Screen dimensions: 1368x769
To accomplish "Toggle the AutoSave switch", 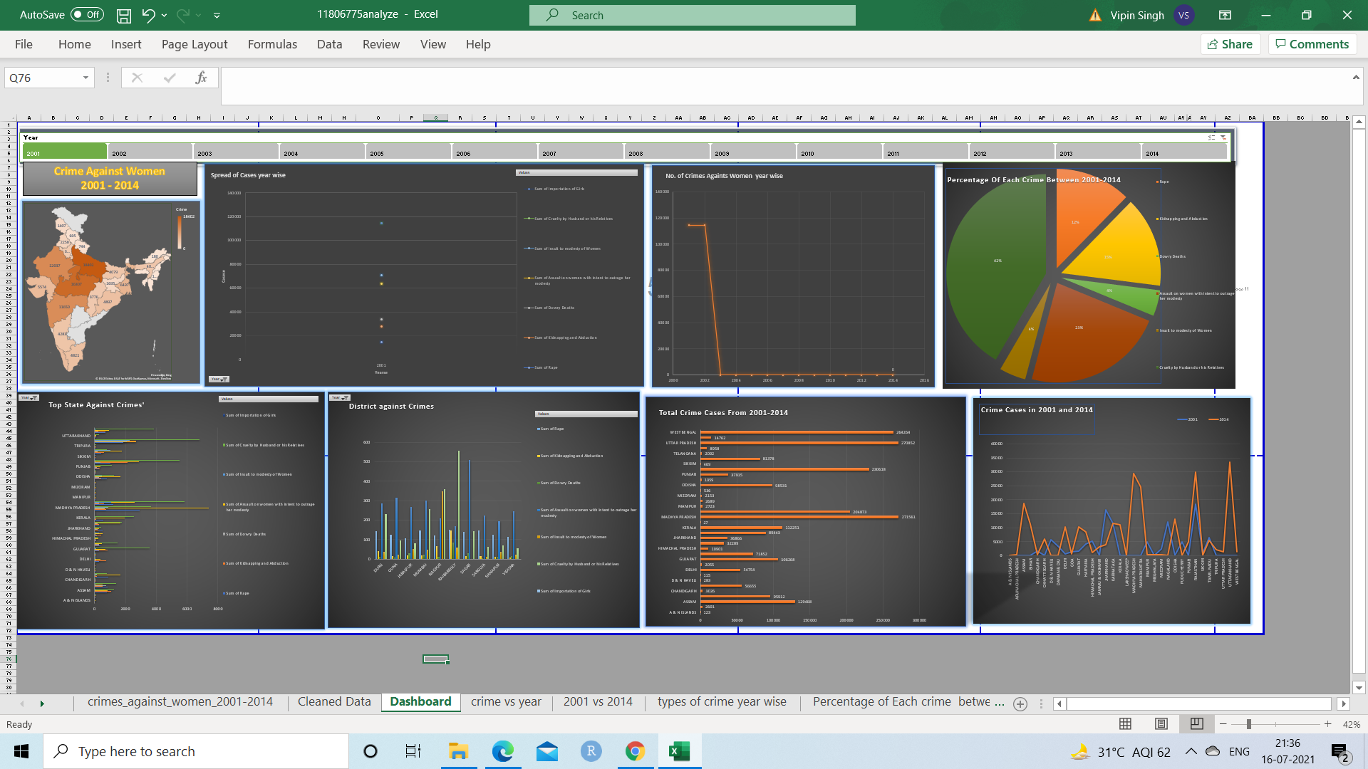I will [x=88, y=15].
